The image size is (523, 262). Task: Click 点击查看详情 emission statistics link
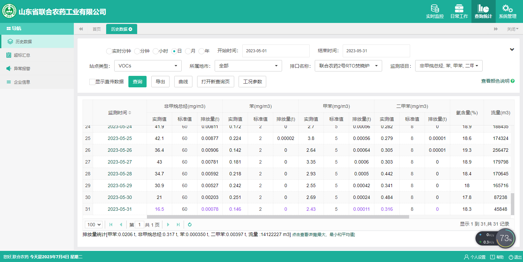[x=323, y=234]
